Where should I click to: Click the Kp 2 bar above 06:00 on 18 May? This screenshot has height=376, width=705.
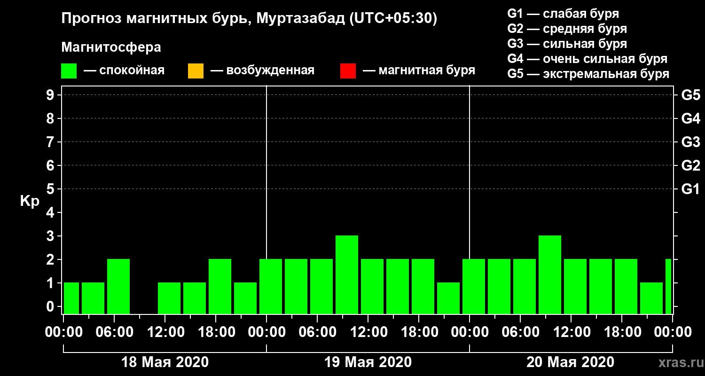pyautogui.click(x=118, y=286)
